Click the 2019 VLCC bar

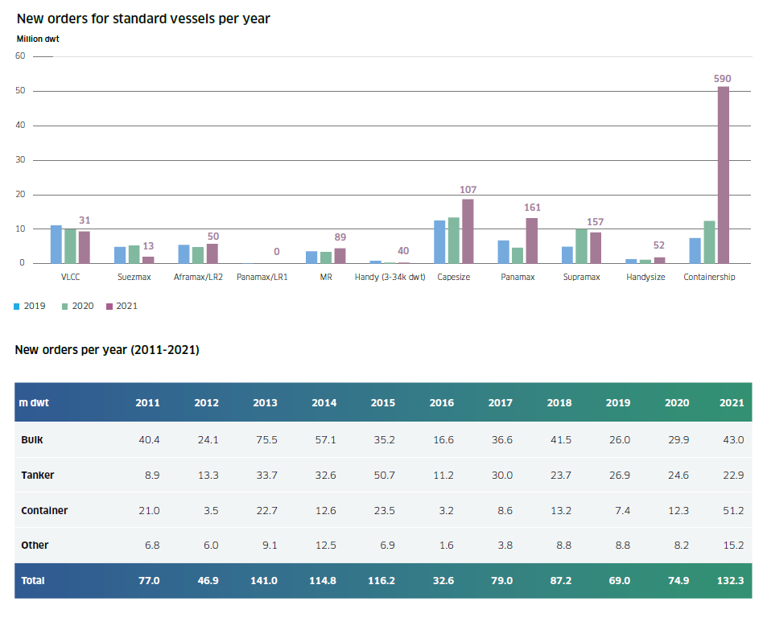coord(56,244)
